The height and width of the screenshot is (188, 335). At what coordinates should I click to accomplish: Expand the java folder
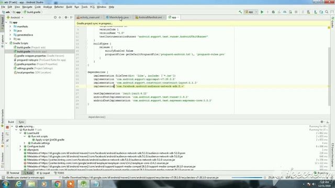(10, 31)
